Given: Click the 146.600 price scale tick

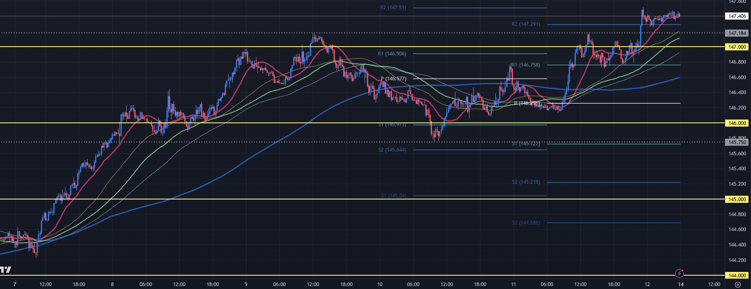Looking at the screenshot, I should tap(737, 77).
